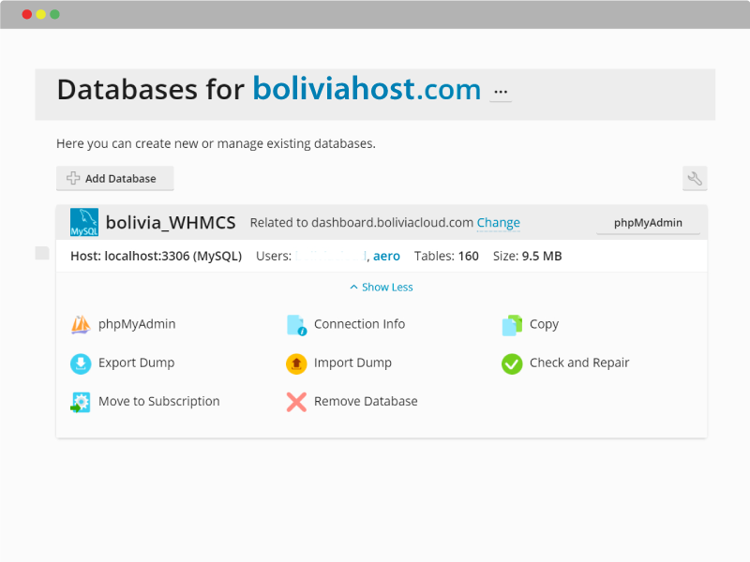
Task: Select the checkbox beside bolivia_WHMCS database
Action: pos(42,253)
